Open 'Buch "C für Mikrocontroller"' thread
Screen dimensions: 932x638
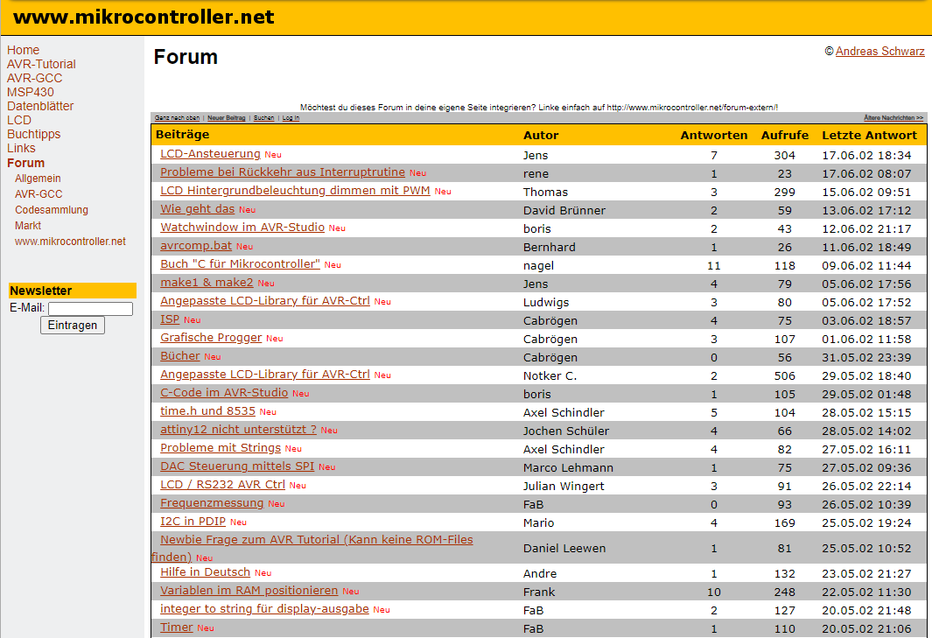tap(240, 264)
